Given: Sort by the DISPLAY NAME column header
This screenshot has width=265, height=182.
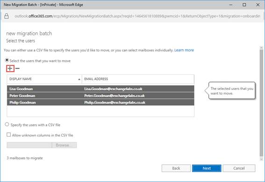Looking at the screenshot, I should pos(44,79).
